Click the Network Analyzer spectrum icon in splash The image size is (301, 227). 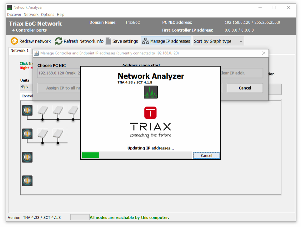[x=151, y=92]
